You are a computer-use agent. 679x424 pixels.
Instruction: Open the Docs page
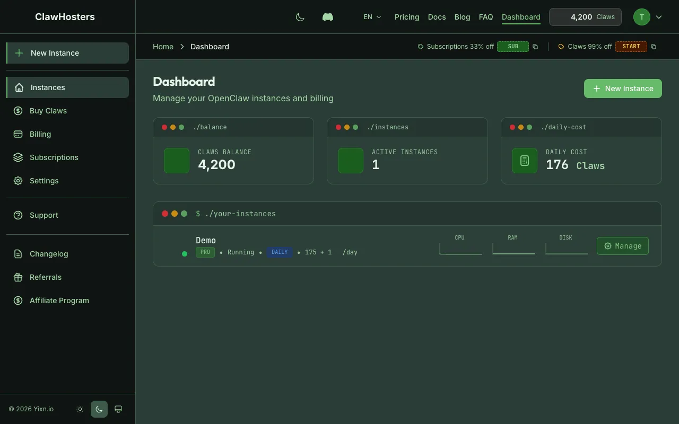[x=437, y=16]
